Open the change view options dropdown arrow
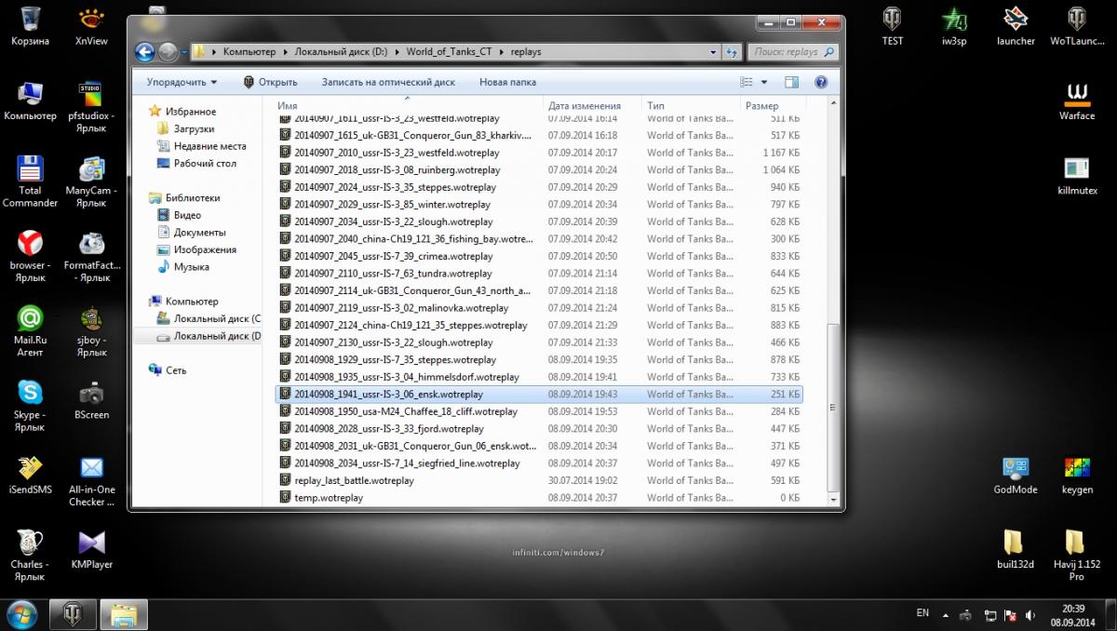 tap(764, 82)
